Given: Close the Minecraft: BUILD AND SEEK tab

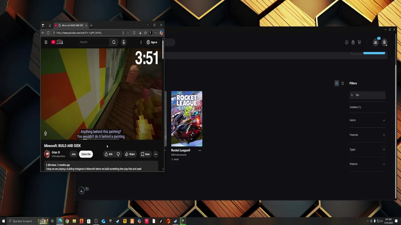Looking at the screenshot, I should pyautogui.click(x=86, y=26).
